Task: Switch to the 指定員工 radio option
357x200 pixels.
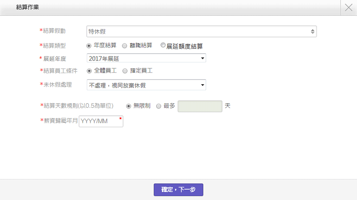Action: [125, 71]
